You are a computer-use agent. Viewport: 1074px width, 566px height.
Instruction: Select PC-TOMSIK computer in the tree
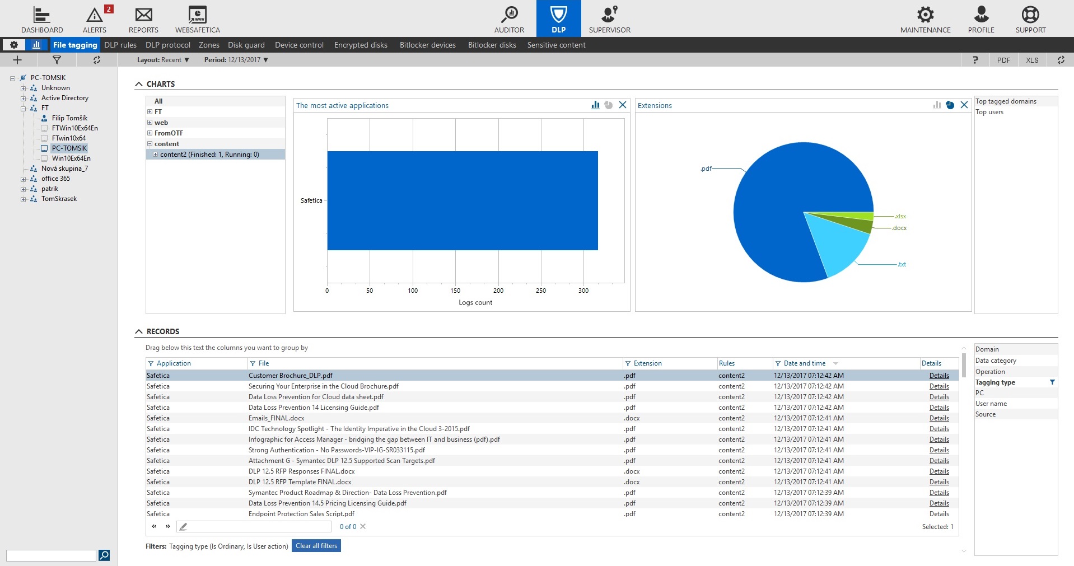[x=69, y=148]
